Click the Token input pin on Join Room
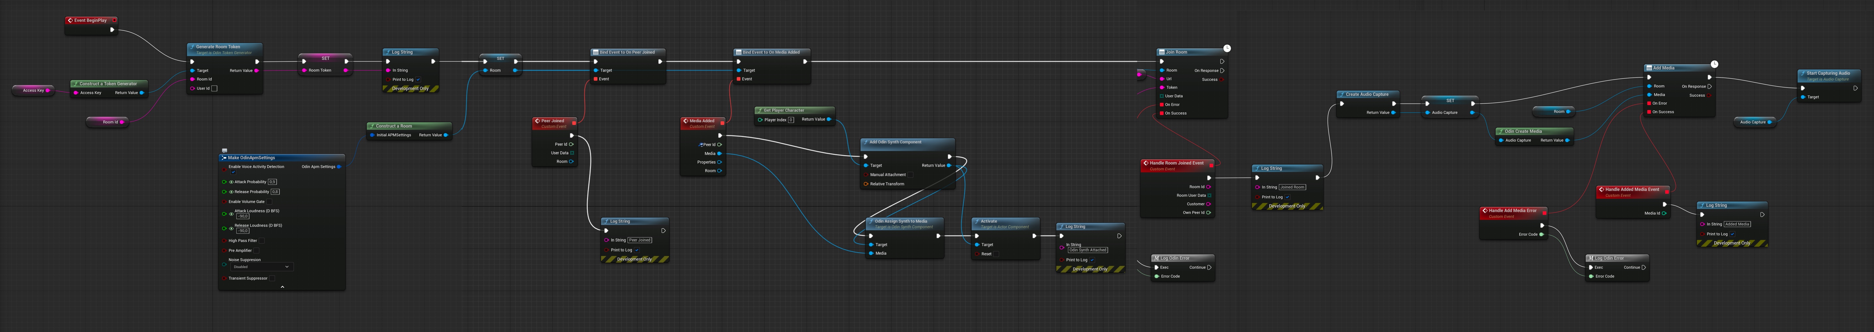This screenshot has width=1874, height=332. [1162, 87]
